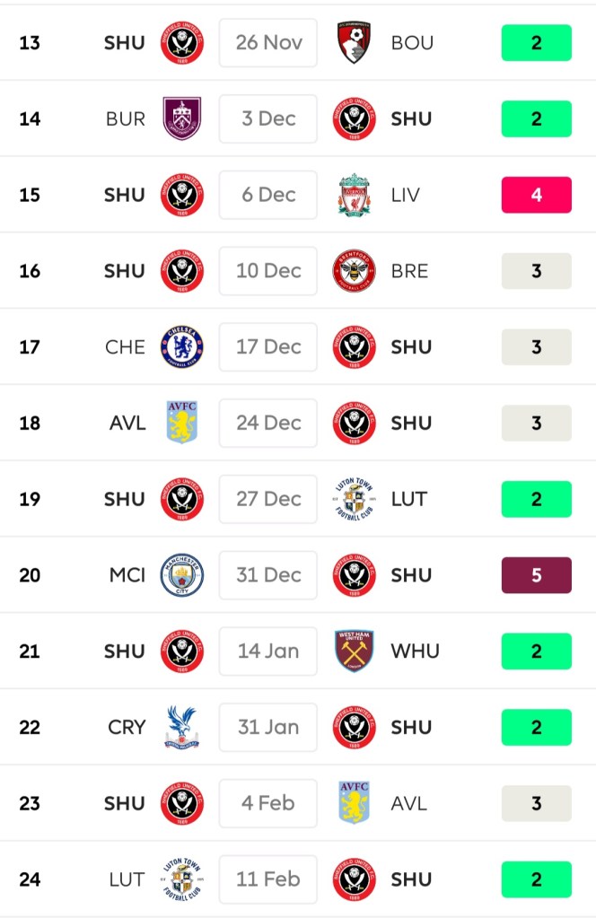Image resolution: width=596 pixels, height=918 pixels.
Task: Click the BOU team abbreviation link
Action: coord(411,43)
